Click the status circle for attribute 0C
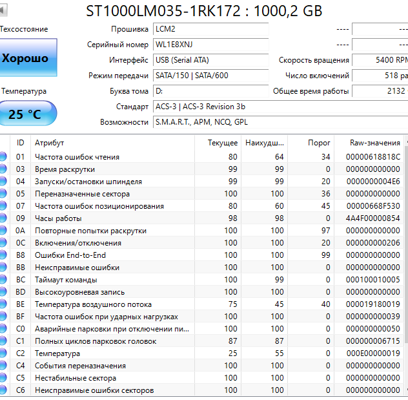Screen dimensions: 408x400 (x=3, y=243)
